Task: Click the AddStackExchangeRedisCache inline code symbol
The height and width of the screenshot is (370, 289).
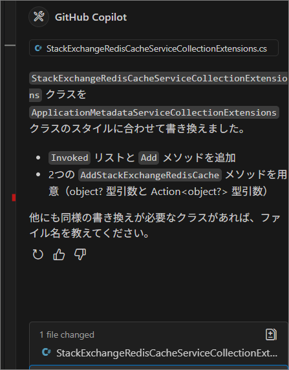Action: pos(150,175)
